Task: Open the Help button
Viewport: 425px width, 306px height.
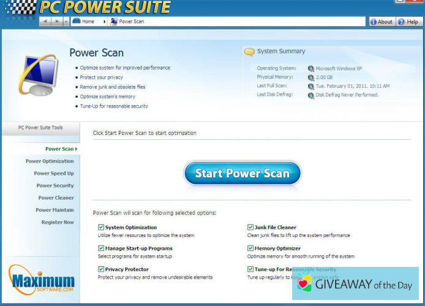Action: [408, 21]
